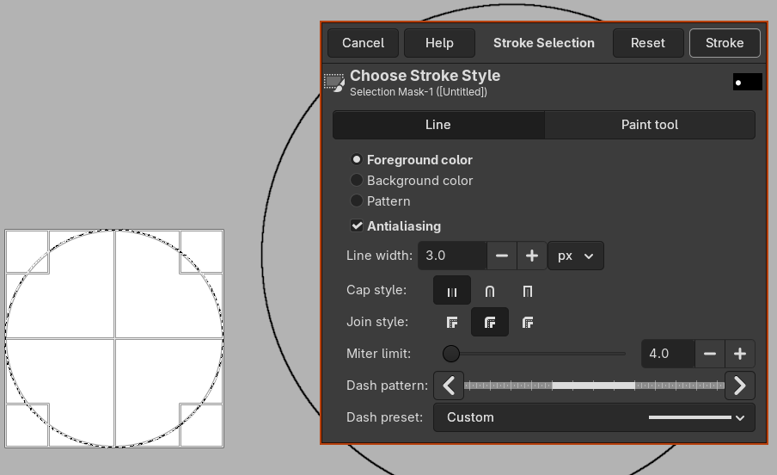Viewport: 777px width, 475px height.
Task: Click the Miter limit slider handle
Action: tap(451, 354)
